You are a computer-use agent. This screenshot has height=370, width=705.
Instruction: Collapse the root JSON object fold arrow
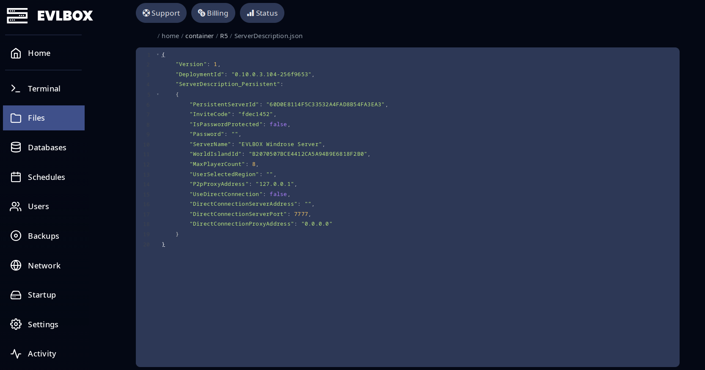158,55
